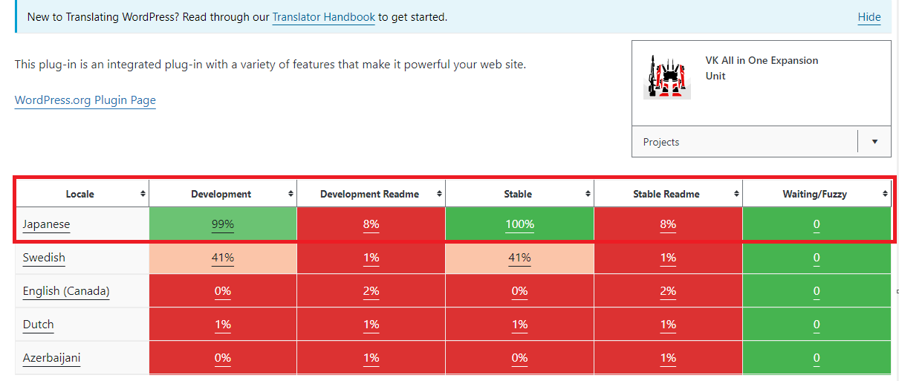Sort by Stable Readme sort arrows
This screenshot has width=899, height=381.
click(736, 194)
